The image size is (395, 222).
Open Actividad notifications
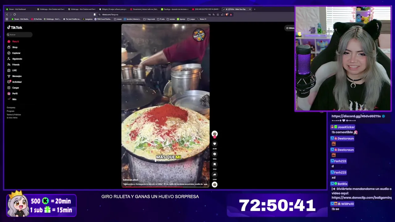15,82
